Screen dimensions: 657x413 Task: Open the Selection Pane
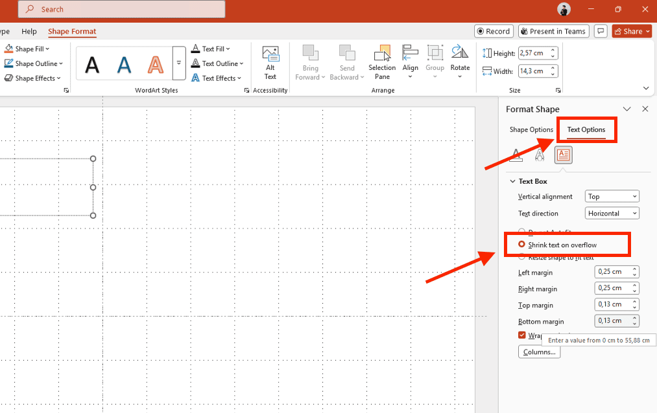click(382, 63)
